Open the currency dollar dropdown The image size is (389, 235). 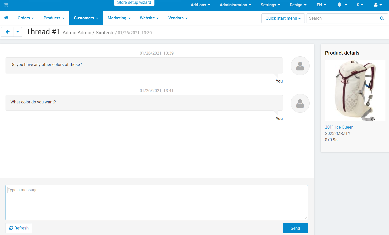(360, 5)
